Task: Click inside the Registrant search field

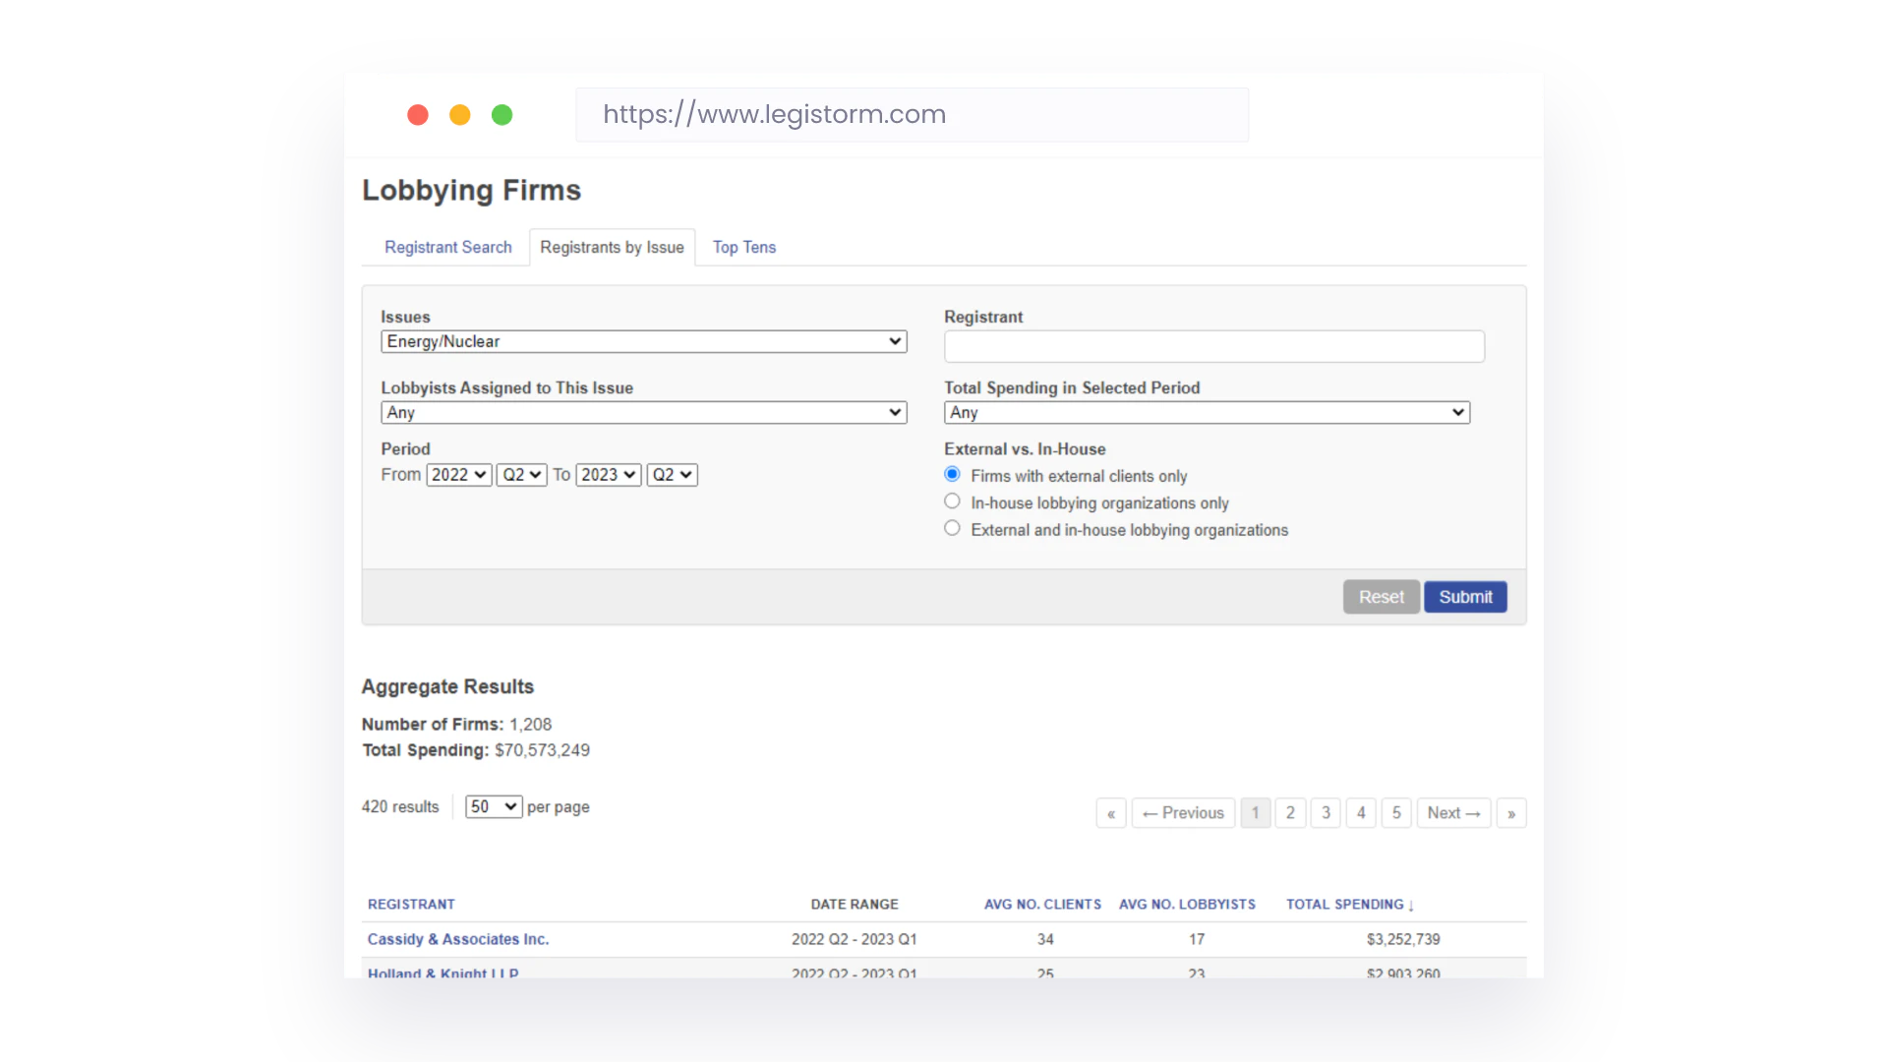Action: click(1213, 346)
